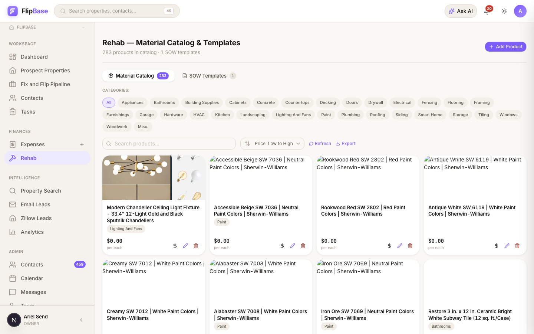Open Tasks in the sidebar

coord(47,112)
